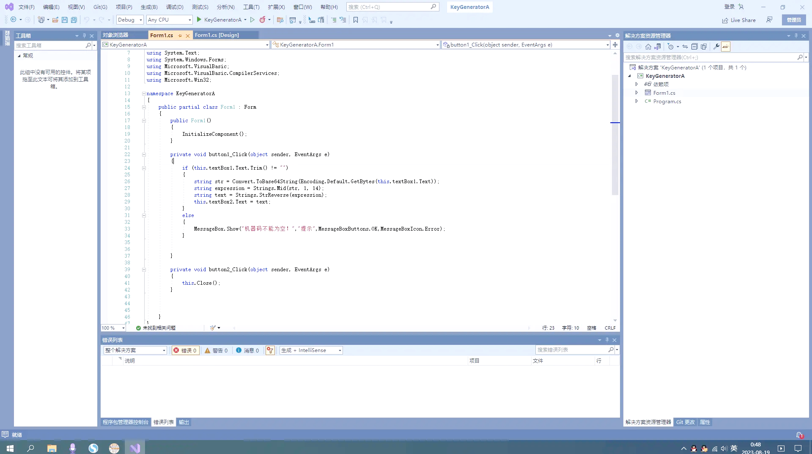Toggle outlining collapse for button1_Click method
Image resolution: width=812 pixels, height=454 pixels.
(x=144, y=154)
